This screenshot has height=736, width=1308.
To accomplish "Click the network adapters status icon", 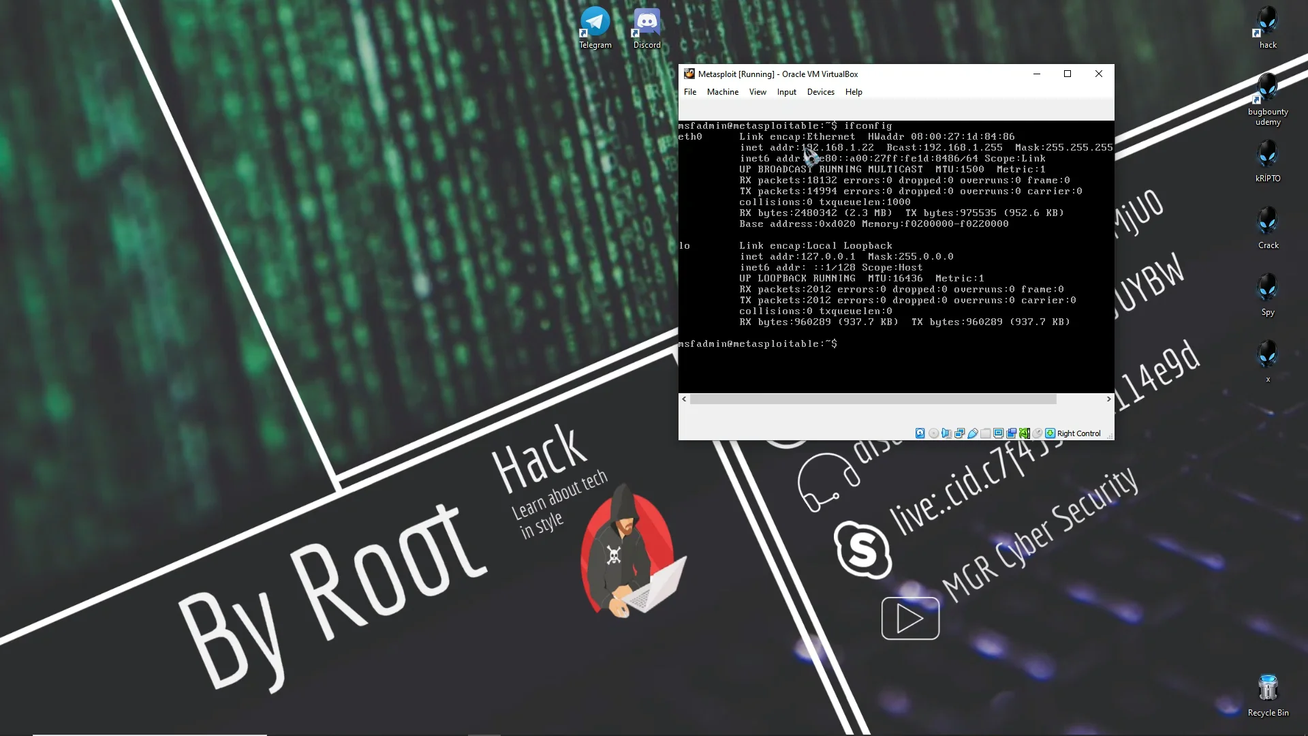I will click(960, 433).
